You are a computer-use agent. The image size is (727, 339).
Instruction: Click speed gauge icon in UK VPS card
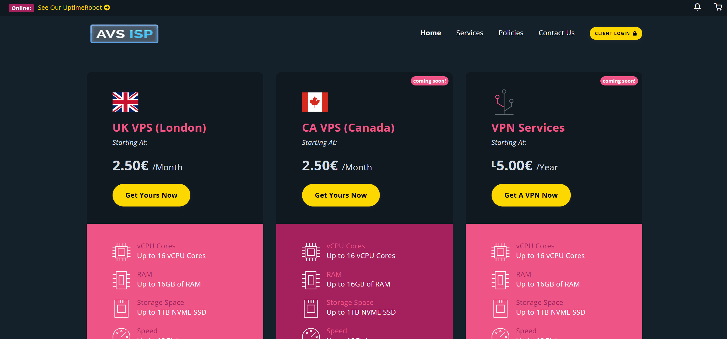click(x=121, y=334)
